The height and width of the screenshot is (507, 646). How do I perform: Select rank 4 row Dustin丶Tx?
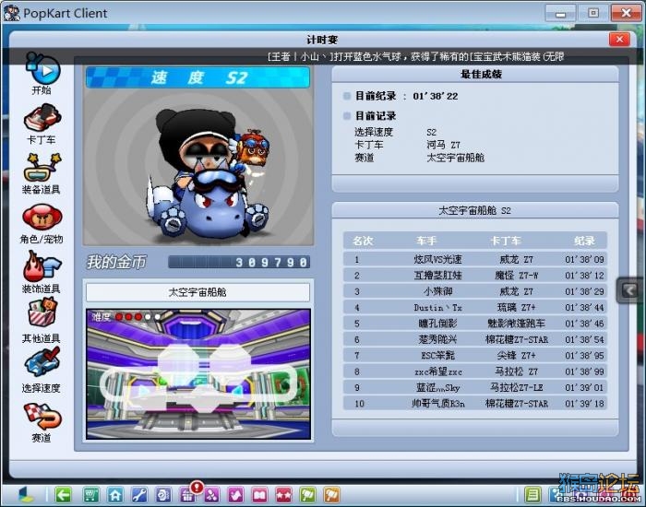click(475, 307)
